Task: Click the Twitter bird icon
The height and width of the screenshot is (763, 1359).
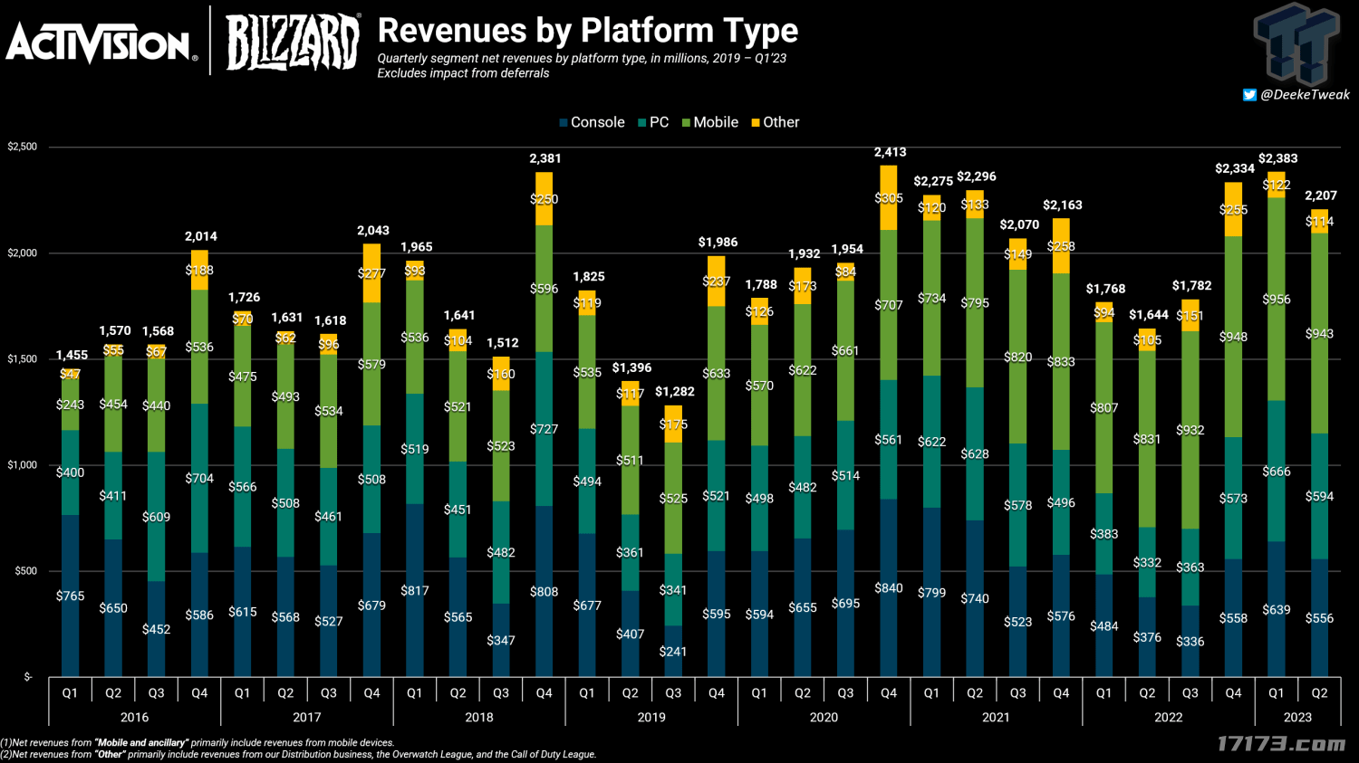Action: (x=1249, y=94)
